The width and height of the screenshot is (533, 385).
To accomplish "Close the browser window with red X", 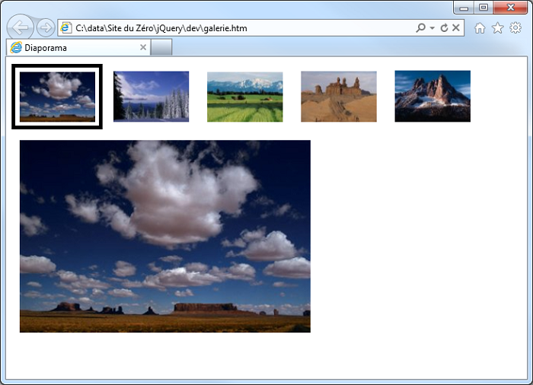I will pos(510,8).
